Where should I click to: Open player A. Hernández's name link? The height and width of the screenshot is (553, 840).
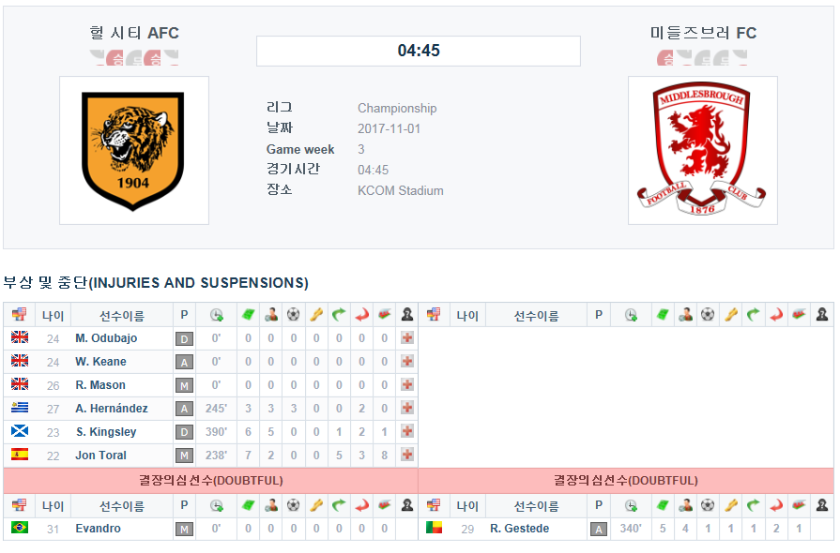pyautogui.click(x=112, y=408)
